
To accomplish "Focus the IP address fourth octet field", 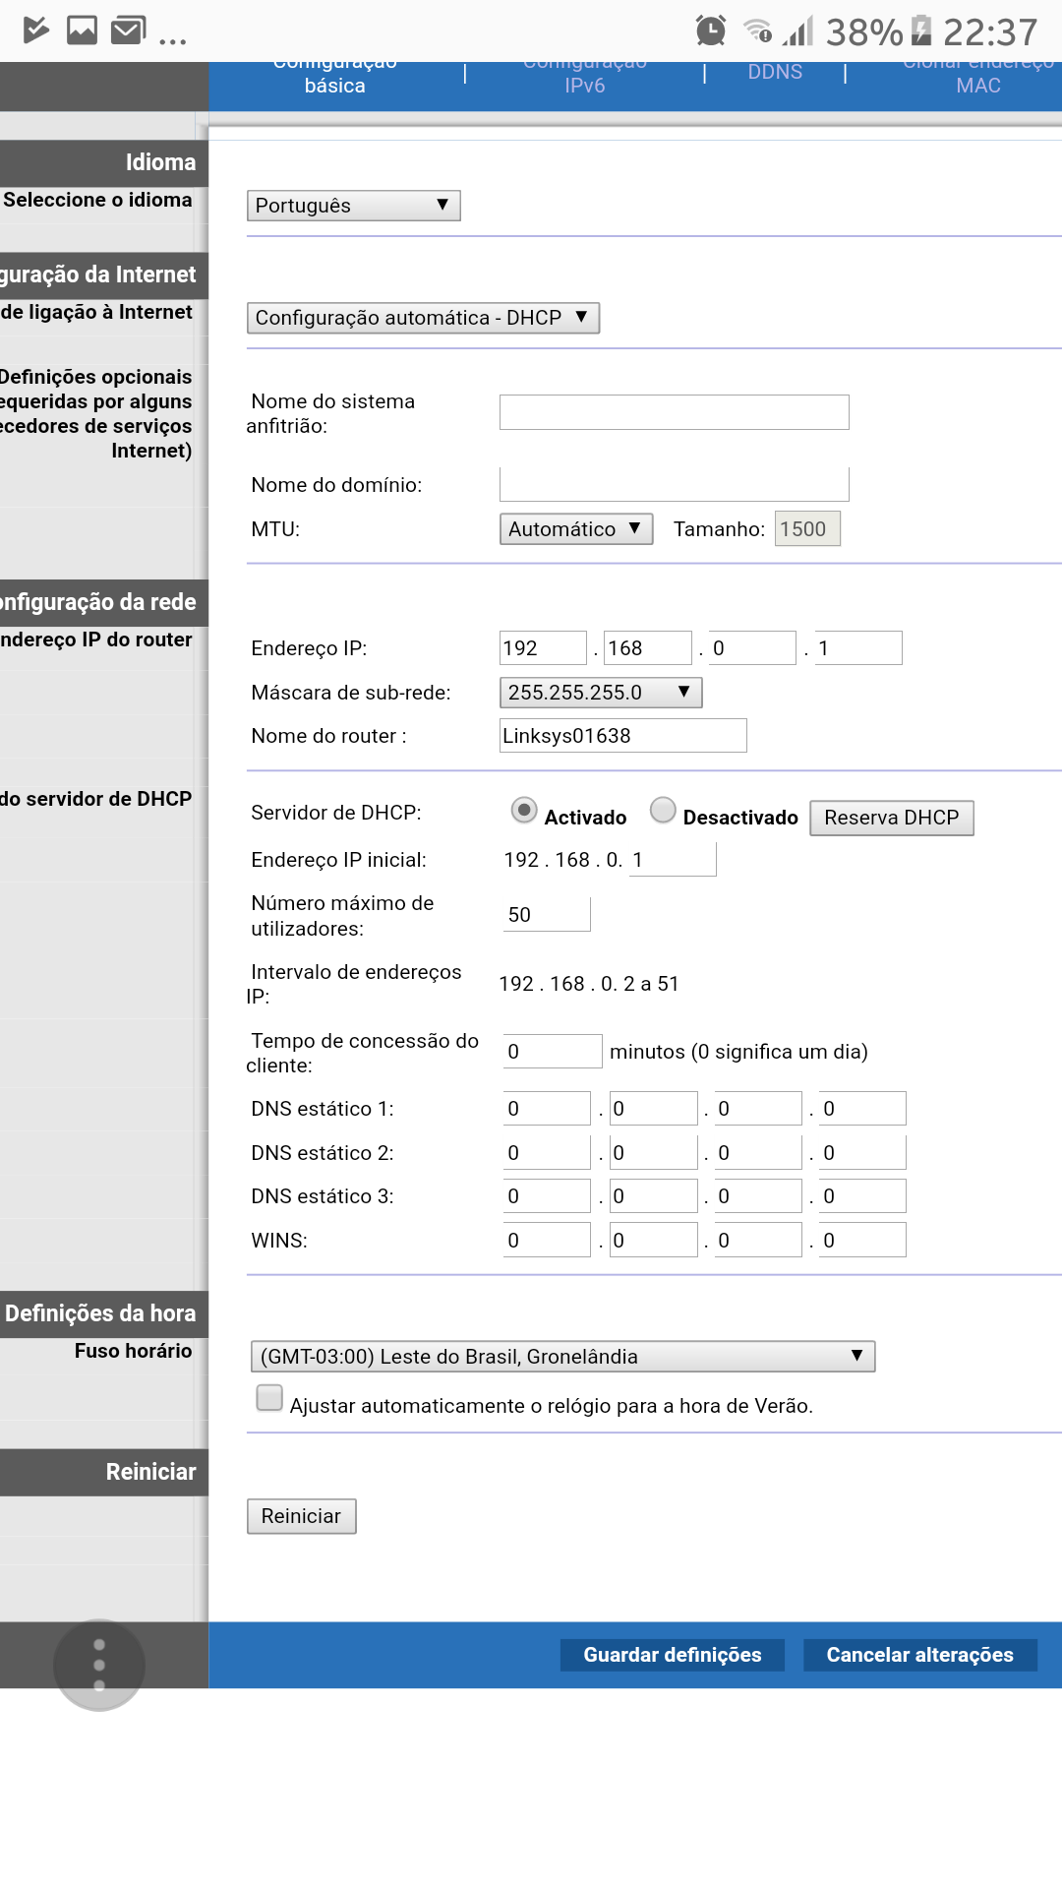I will coord(858,648).
